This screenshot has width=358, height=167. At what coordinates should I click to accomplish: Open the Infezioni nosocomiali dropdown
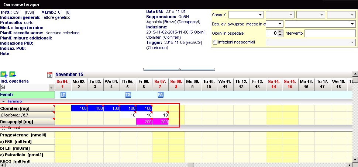[x=311, y=42]
